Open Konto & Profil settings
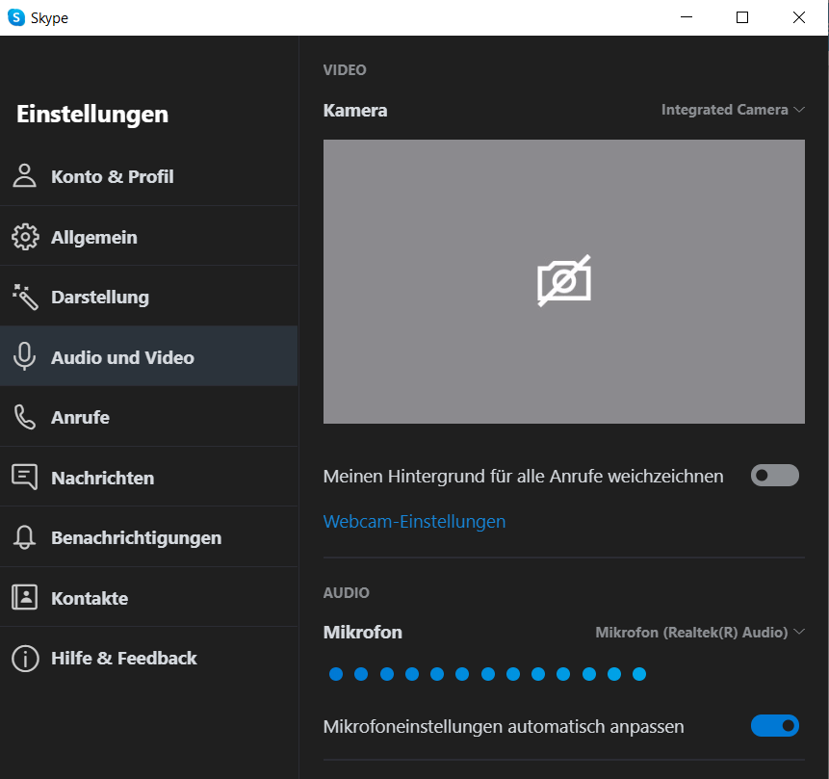 click(24, 176)
